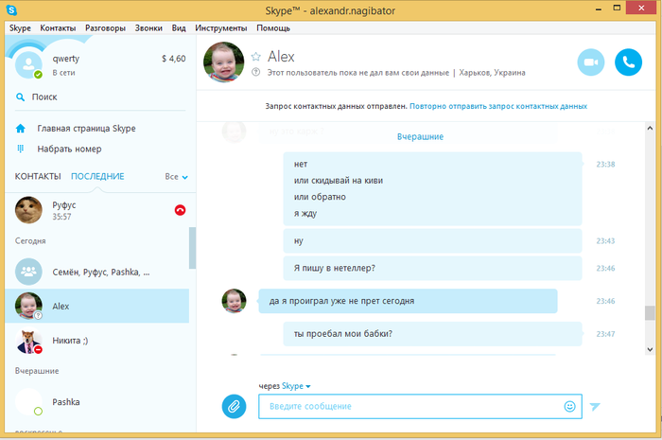Open the Помощь menu
662x440 pixels.
[x=273, y=27]
